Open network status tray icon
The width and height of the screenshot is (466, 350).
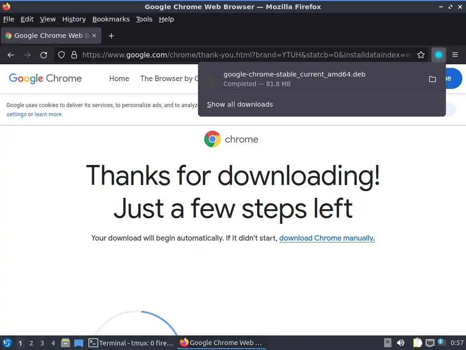tap(430, 343)
